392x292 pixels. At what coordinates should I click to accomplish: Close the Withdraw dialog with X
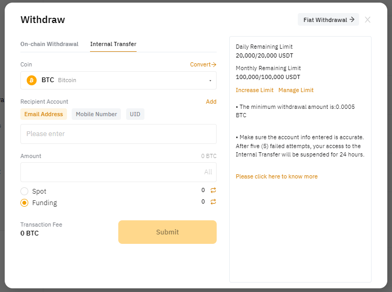[367, 20]
